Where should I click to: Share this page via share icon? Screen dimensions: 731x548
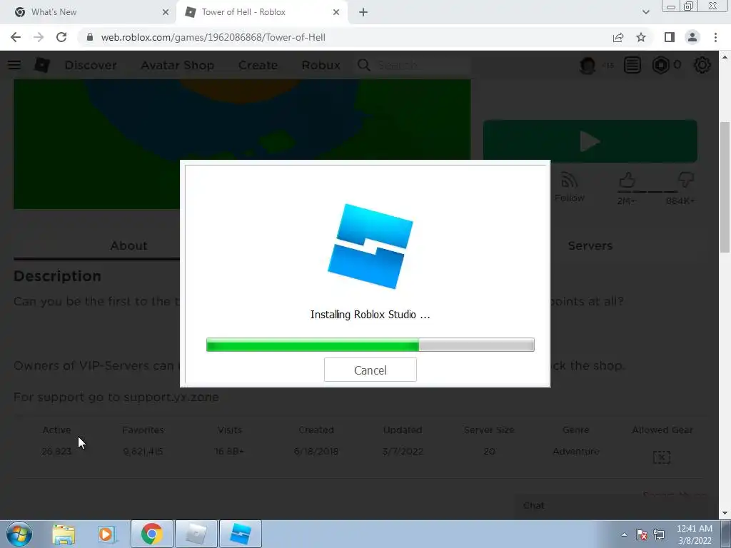(618, 37)
